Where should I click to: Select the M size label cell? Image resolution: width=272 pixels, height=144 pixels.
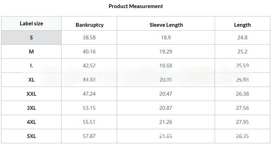coord(31,52)
